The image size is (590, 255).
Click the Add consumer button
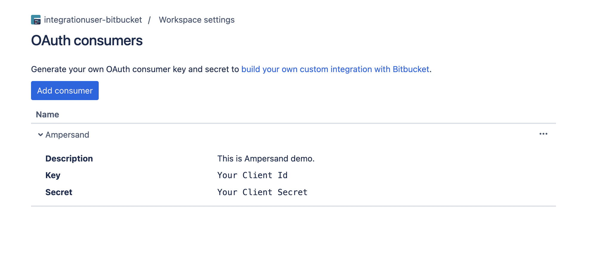(64, 91)
